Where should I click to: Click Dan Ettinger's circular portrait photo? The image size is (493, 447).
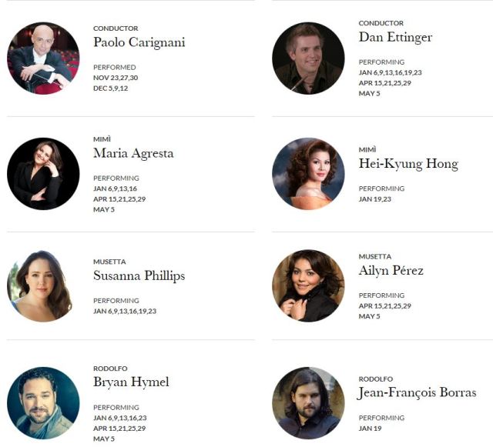[x=308, y=58]
